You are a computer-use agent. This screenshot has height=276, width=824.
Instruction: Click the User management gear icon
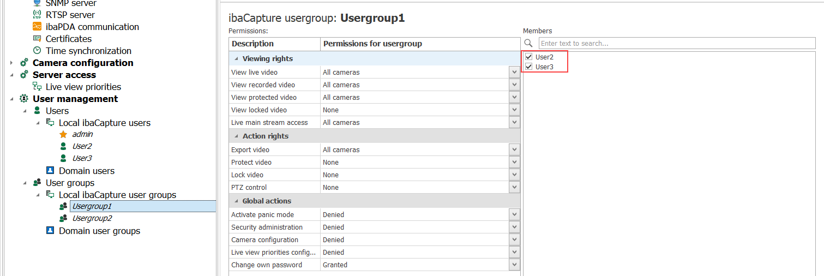[x=24, y=99]
